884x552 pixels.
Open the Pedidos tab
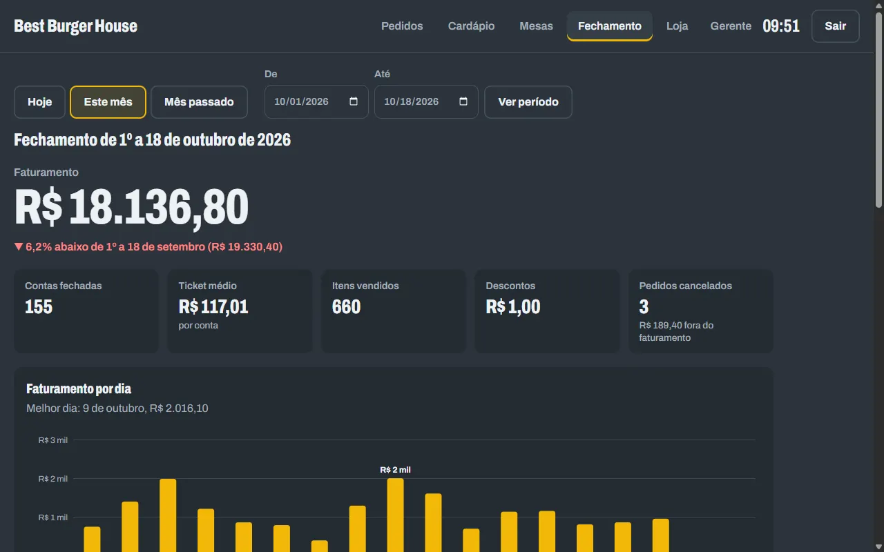pyautogui.click(x=402, y=26)
